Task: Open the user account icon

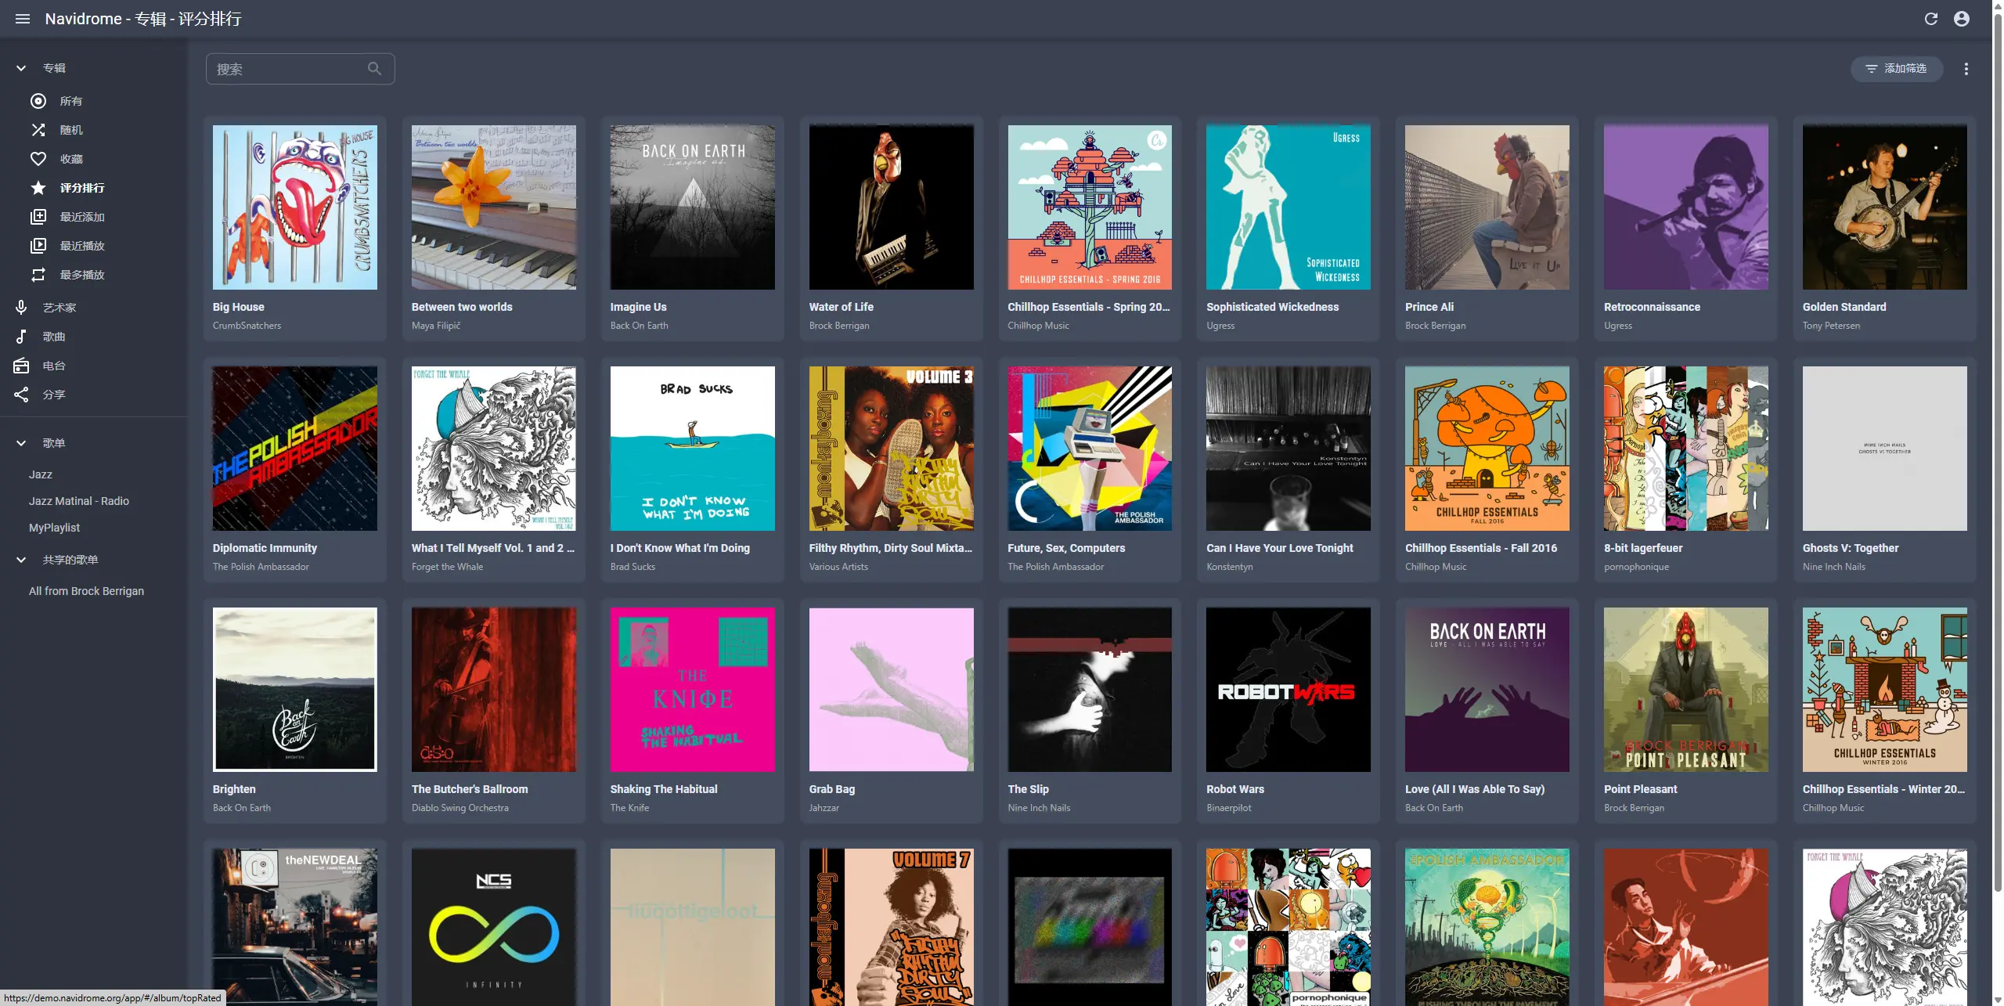Action: [x=1961, y=19]
